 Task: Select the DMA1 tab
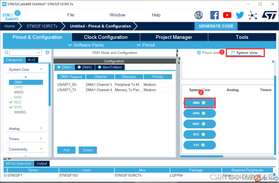[x=64, y=67]
